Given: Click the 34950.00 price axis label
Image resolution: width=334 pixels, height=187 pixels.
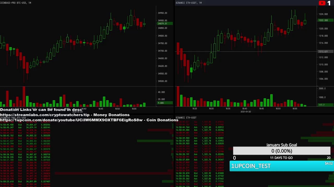Looking at the screenshot, I should click(x=163, y=13).
